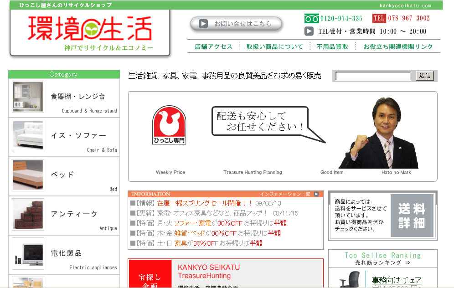The image size is (454, 288).
Task: Click the Treasure Hunting Planning label
Action: pos(253,172)
